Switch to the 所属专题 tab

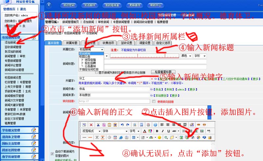pos(71,43)
